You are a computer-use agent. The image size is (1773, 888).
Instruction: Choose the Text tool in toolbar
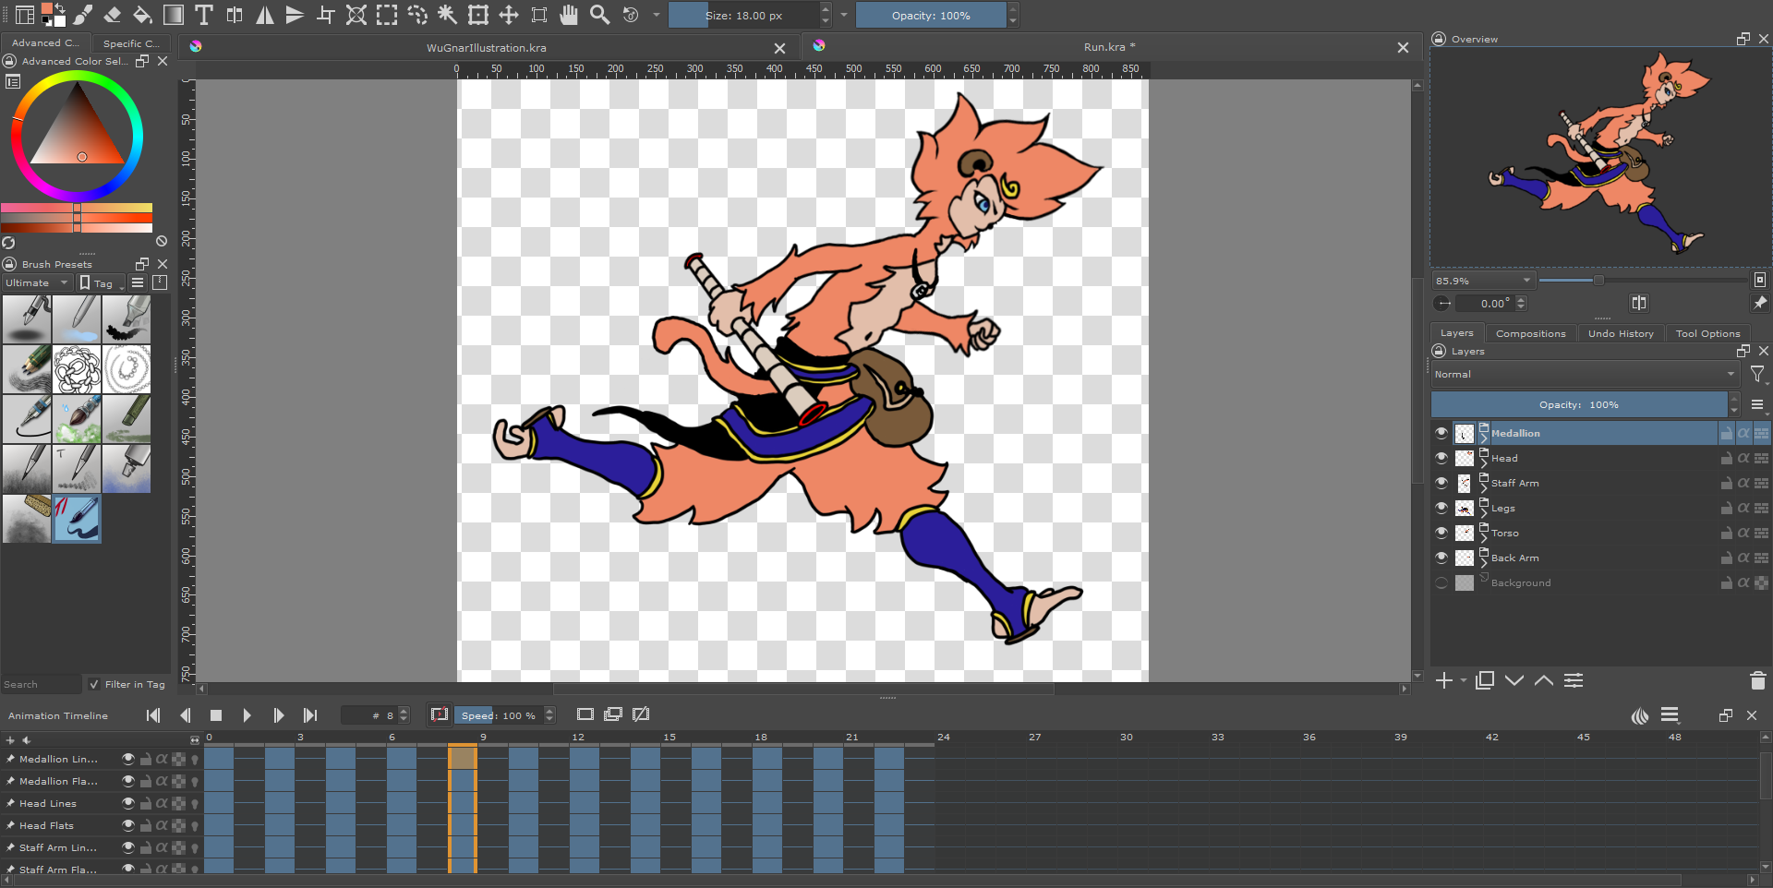click(x=204, y=15)
